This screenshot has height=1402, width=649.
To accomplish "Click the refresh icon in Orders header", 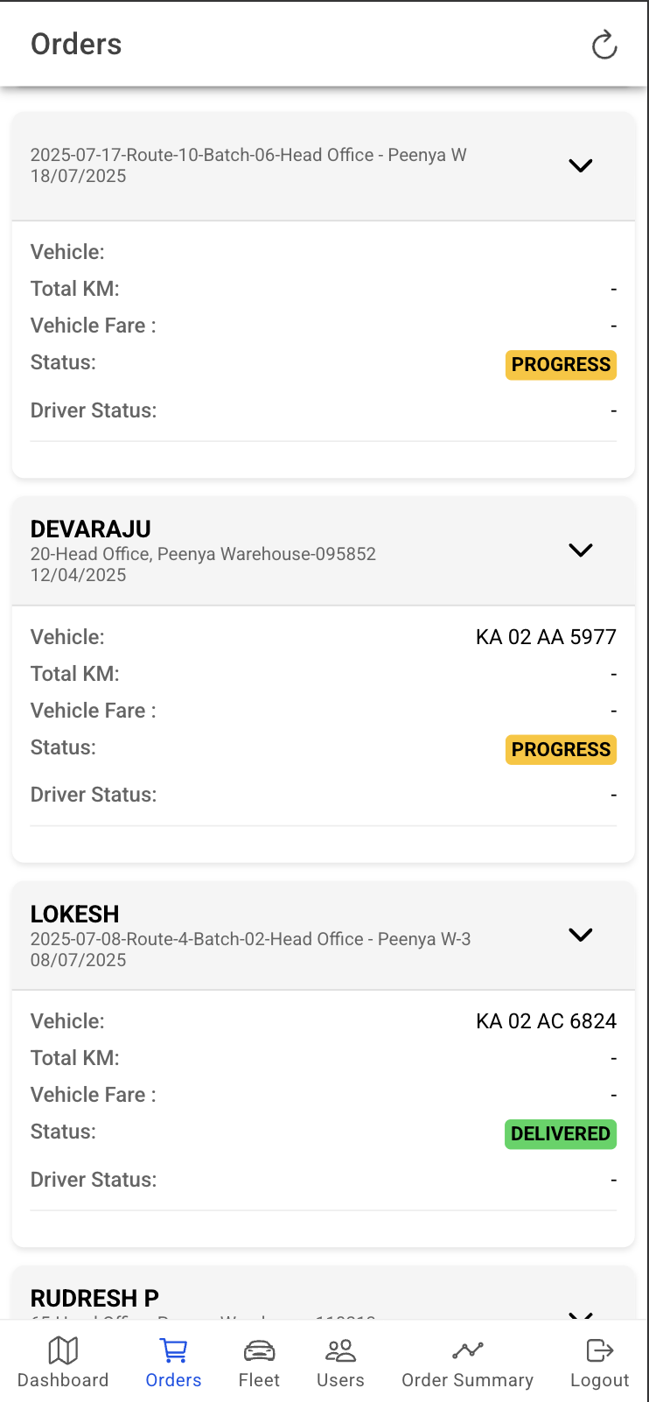I will pyautogui.click(x=604, y=45).
